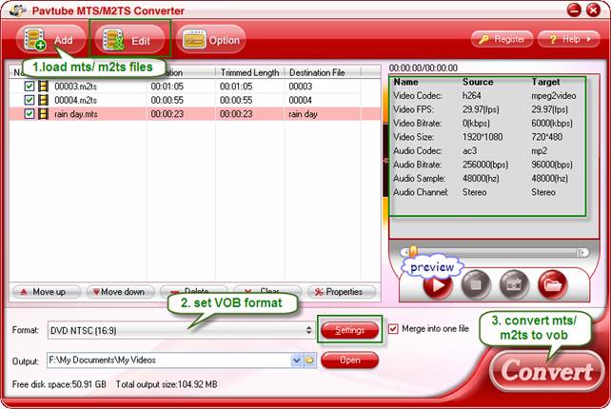Click the output path field
Image resolution: width=611 pixels, height=409 pixels.
(168, 360)
